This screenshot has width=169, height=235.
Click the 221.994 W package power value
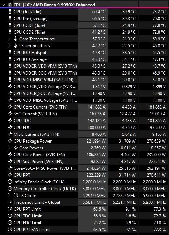coord(96,141)
